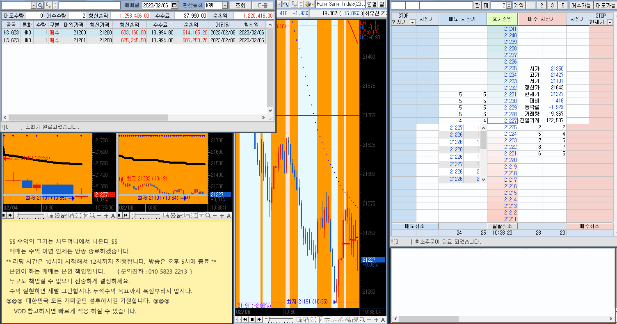Expand the left STOP 현재가 dropdown arrow

[412, 22]
